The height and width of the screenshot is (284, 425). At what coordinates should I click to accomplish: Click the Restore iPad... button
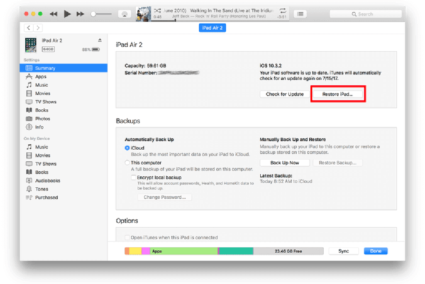coord(337,94)
